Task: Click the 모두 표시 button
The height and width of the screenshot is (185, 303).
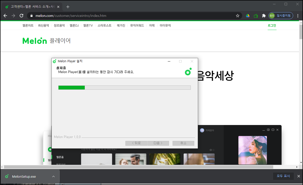Action: click(x=283, y=176)
